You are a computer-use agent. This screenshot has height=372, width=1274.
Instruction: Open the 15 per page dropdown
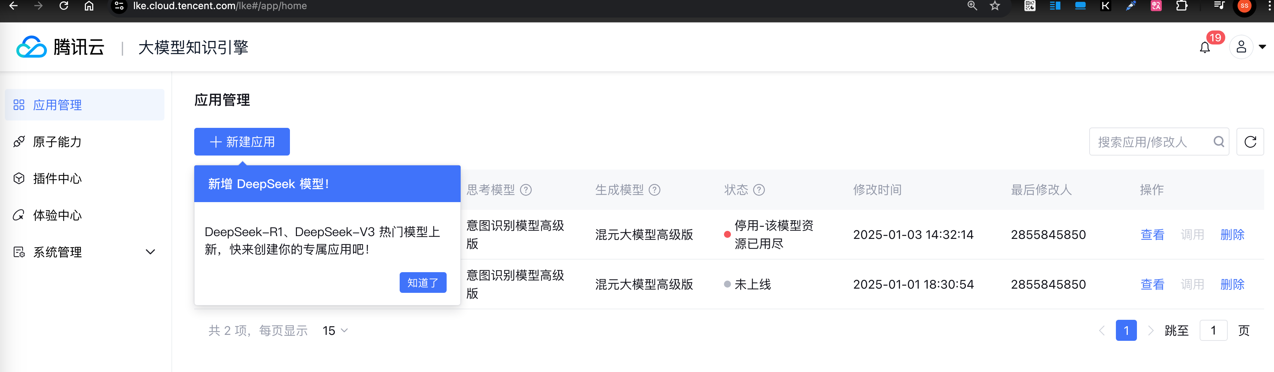point(335,331)
